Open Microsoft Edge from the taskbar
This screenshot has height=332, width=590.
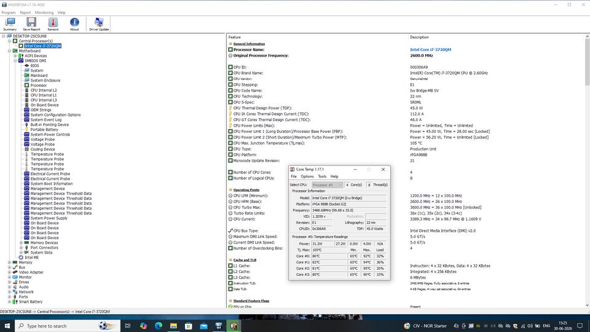click(x=158, y=326)
